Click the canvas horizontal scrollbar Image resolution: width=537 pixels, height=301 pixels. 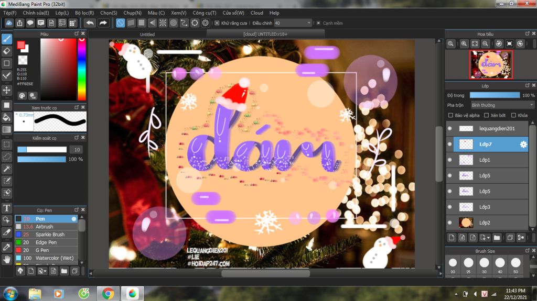click(x=265, y=273)
